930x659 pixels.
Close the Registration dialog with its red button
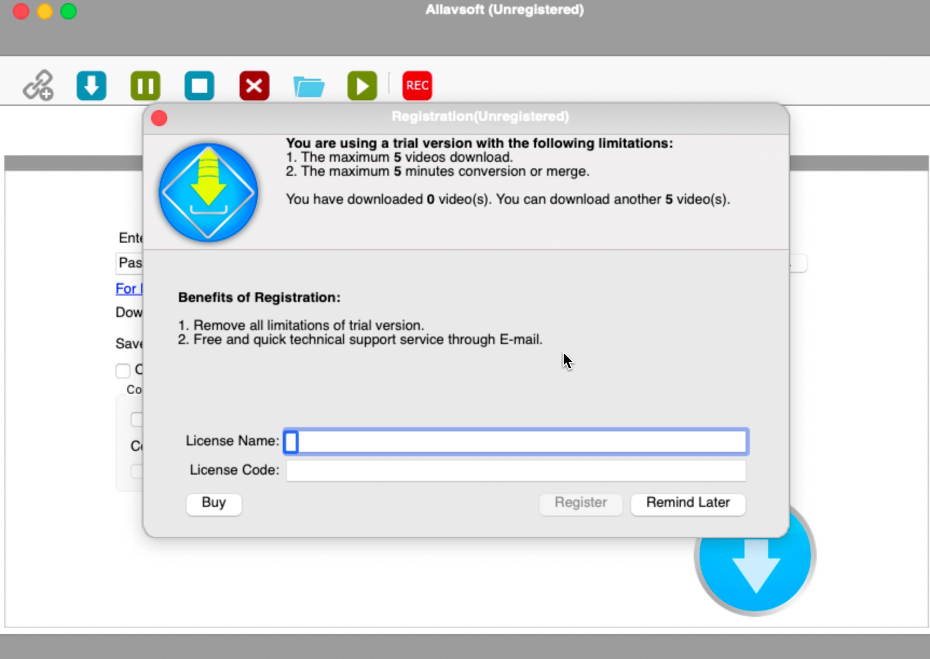pos(159,118)
